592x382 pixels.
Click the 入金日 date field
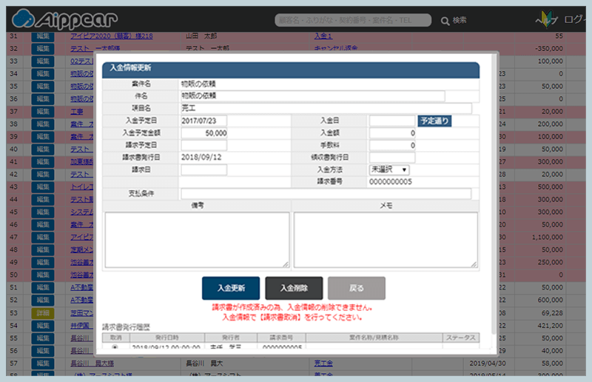392,121
